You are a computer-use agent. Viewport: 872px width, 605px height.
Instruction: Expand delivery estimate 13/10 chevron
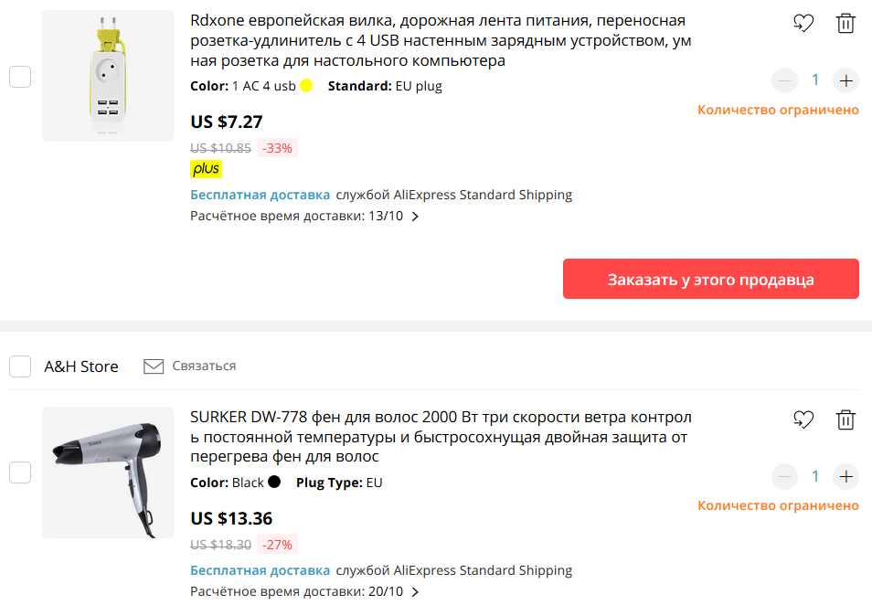click(x=415, y=217)
